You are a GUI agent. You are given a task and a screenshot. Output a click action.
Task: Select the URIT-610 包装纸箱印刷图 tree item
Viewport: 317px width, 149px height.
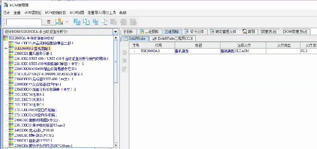49,64
